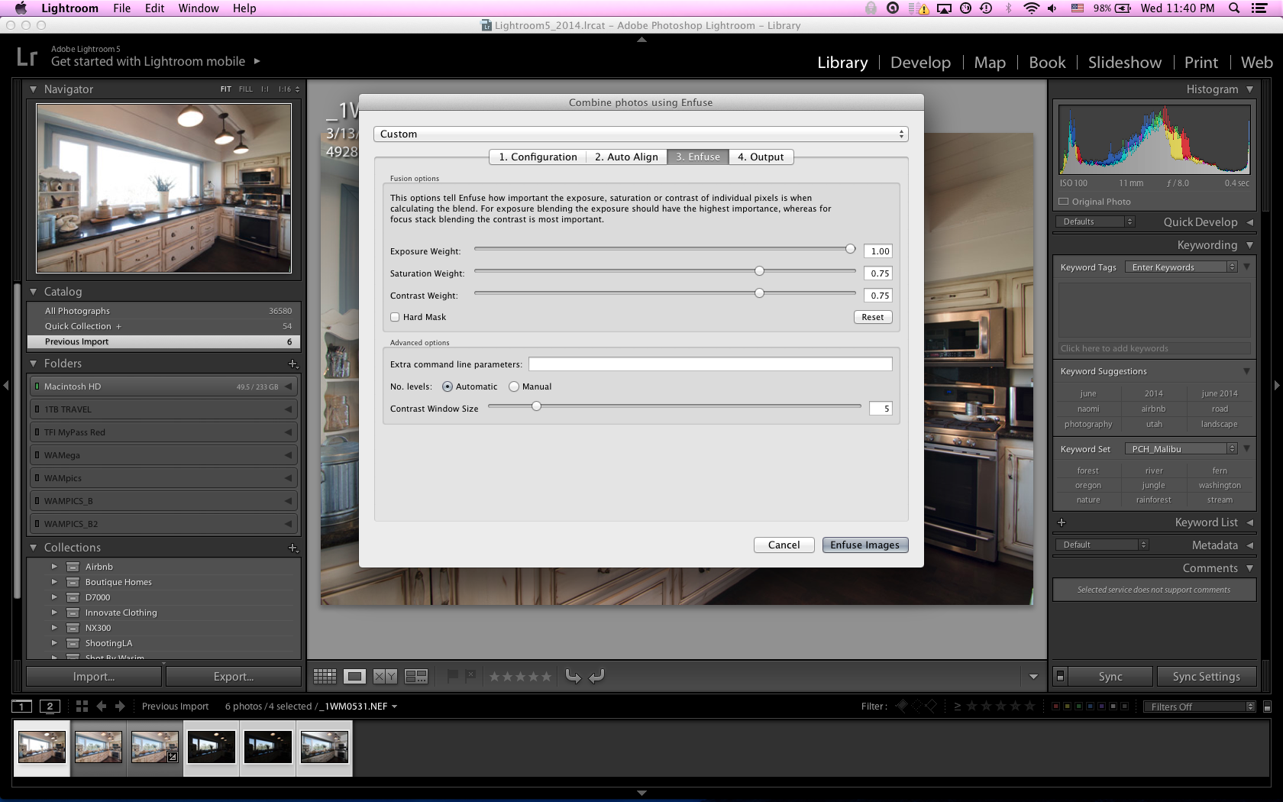Image resolution: width=1283 pixels, height=802 pixels.
Task: Click the Sync Settings button
Action: (x=1206, y=677)
